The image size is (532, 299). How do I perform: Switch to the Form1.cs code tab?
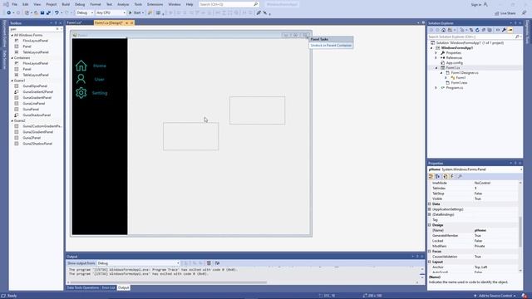(75, 22)
